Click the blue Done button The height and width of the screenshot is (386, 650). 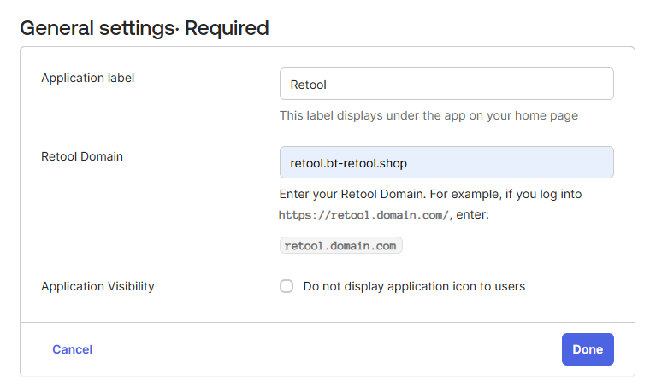click(588, 349)
